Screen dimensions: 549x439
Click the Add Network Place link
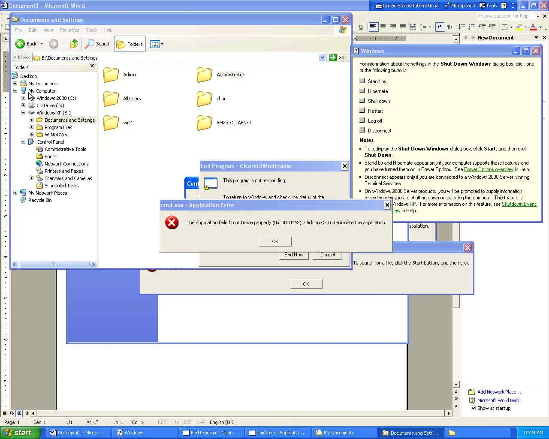click(x=499, y=392)
